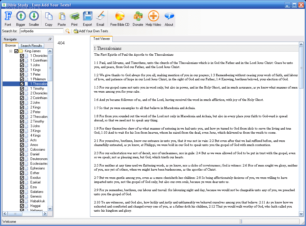Click the Search for input field

click(41, 31)
